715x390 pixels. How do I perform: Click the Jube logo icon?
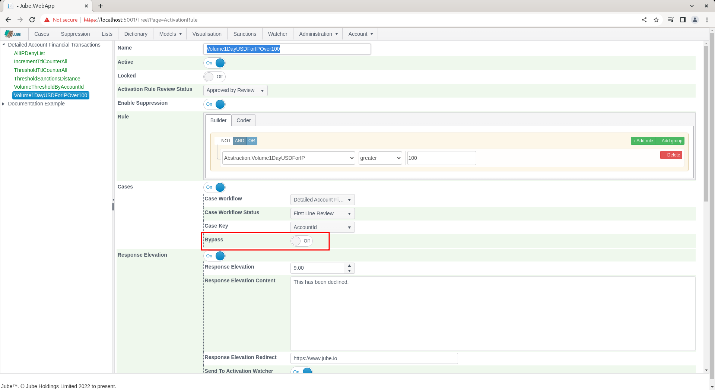[13, 34]
